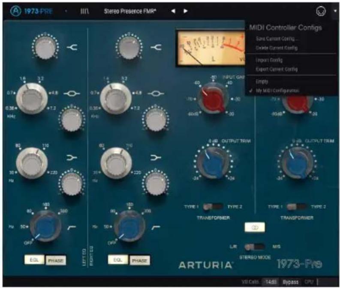This screenshot has width=340, height=288.
Task: Click right EQ blue high-pass filter knob
Action: [x=129, y=226]
